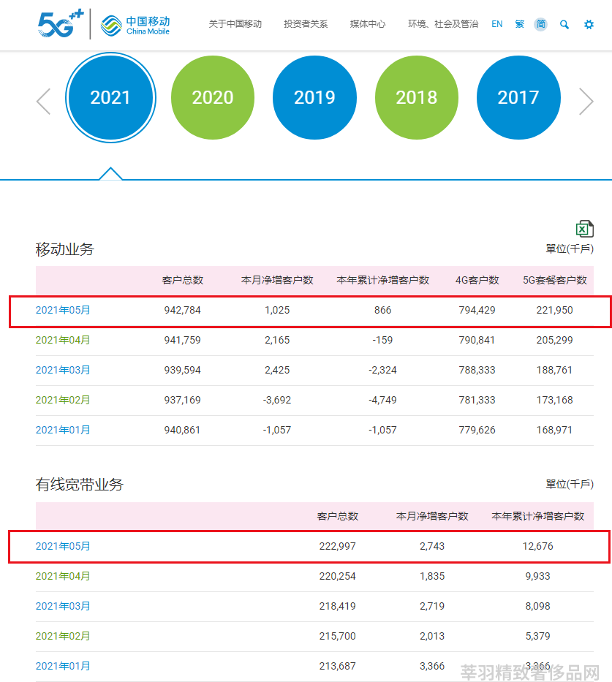Click 2021年05月 in 移动业务 table

pyautogui.click(x=63, y=310)
